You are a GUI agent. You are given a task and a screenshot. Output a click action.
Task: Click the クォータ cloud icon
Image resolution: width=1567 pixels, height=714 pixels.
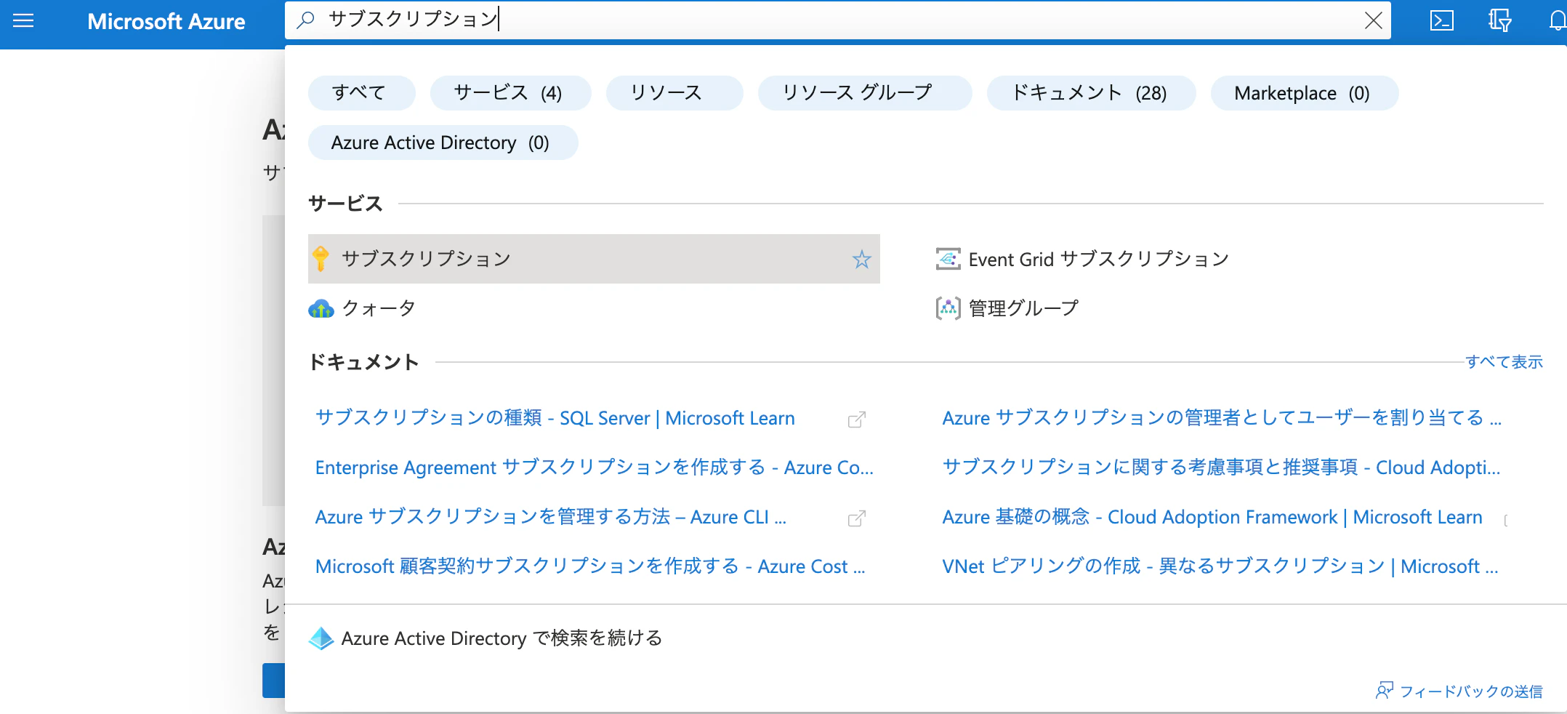click(x=321, y=309)
